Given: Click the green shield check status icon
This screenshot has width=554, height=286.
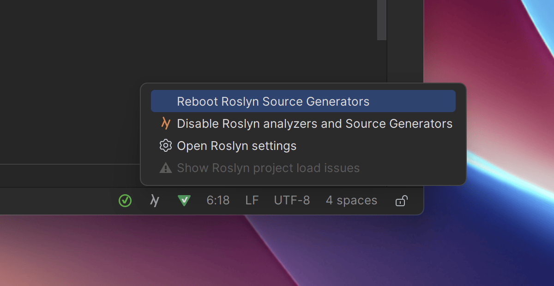Looking at the screenshot, I should tap(184, 201).
